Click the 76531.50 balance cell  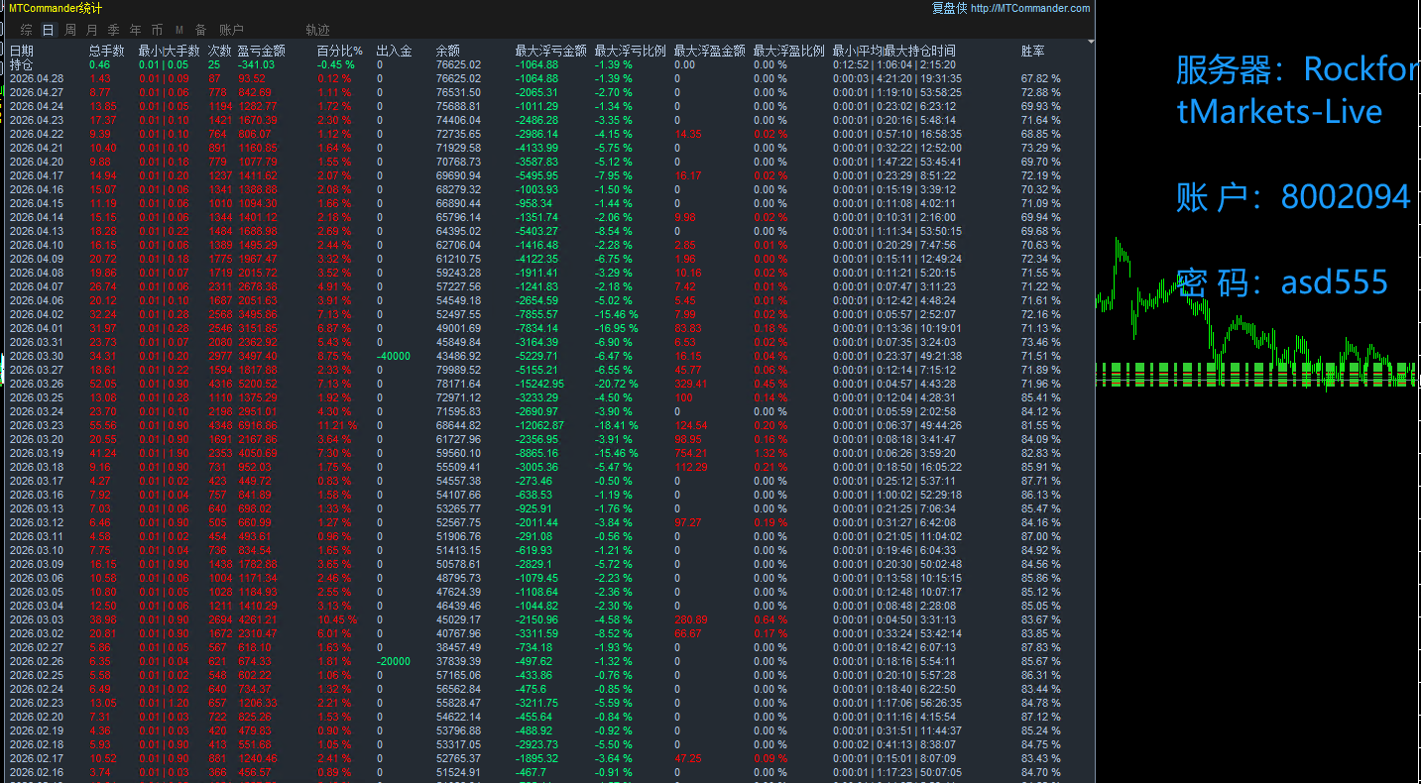click(x=458, y=92)
